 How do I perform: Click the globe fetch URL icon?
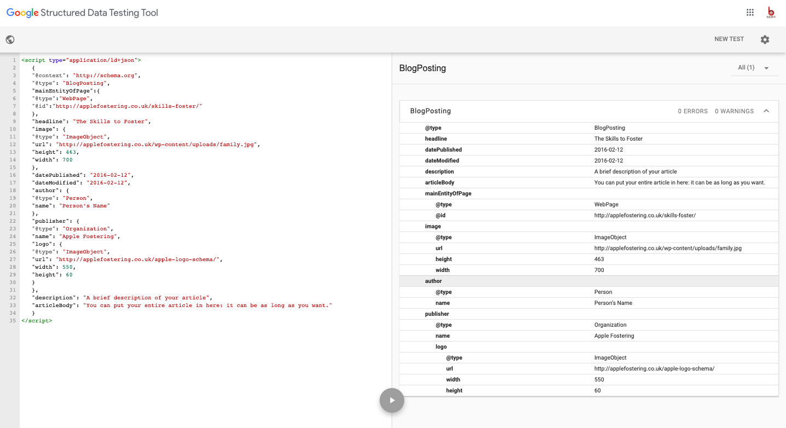10,39
